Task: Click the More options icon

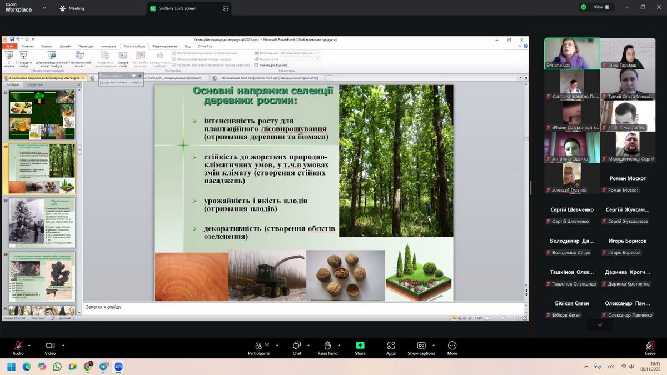Action: point(452,346)
